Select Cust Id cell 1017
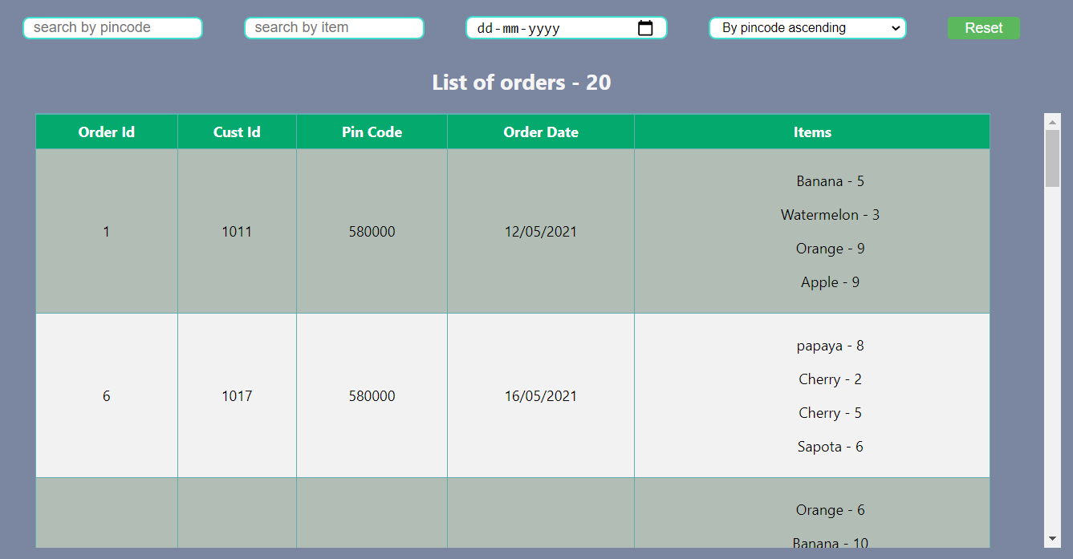The height and width of the screenshot is (559, 1073). [x=237, y=396]
